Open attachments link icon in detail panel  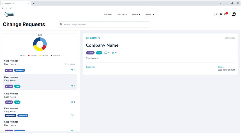113,53
